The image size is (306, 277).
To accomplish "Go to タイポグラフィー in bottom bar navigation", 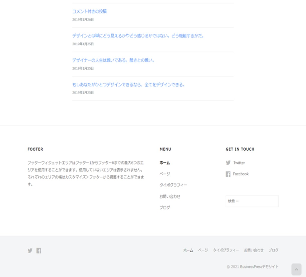I will pos(226,250).
